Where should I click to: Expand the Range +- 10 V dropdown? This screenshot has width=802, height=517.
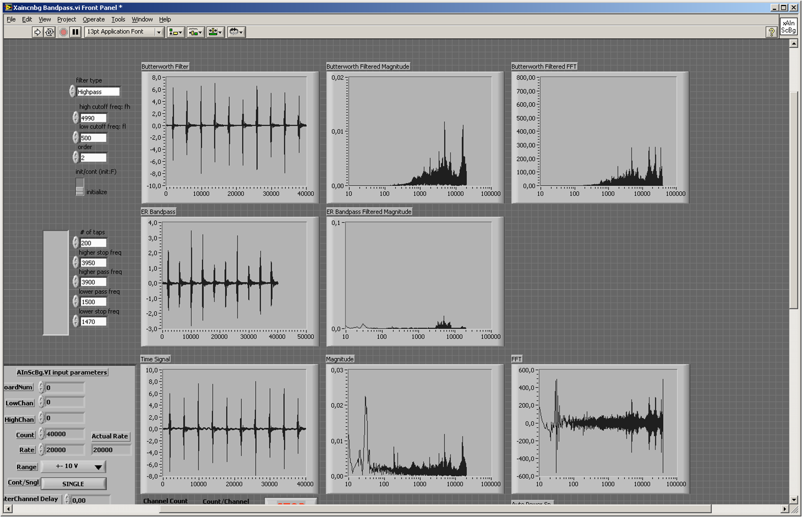coord(98,467)
